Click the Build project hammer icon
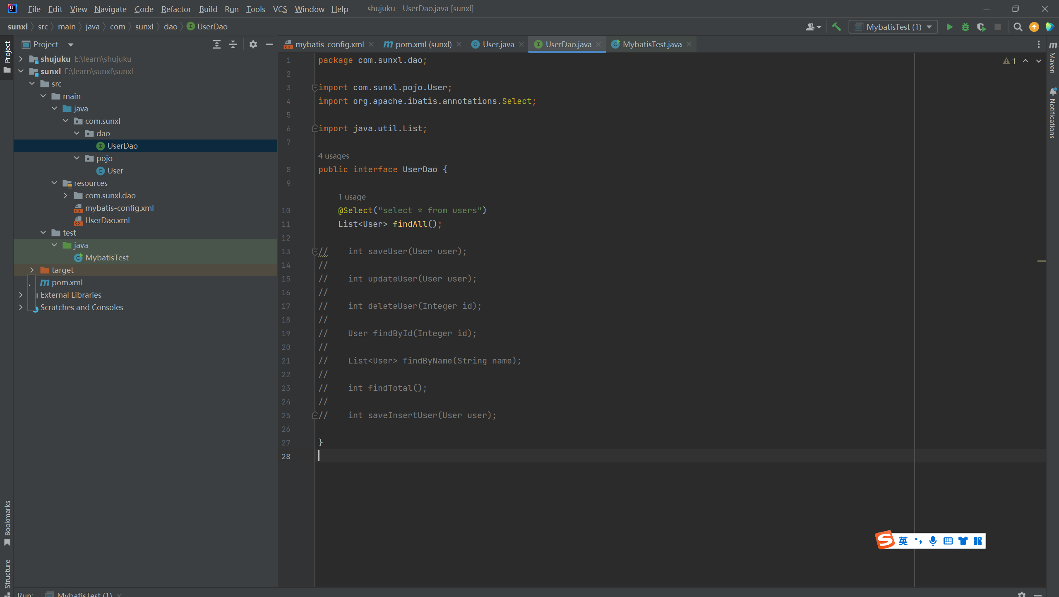The height and width of the screenshot is (597, 1059). pyautogui.click(x=836, y=27)
